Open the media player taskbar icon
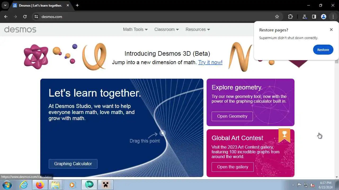Viewport: 339px width, 190px height. click(x=72, y=185)
